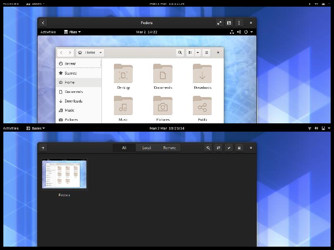Select Documents in the Files sidebar
Viewport: 334px width, 250px height.
tap(78, 92)
